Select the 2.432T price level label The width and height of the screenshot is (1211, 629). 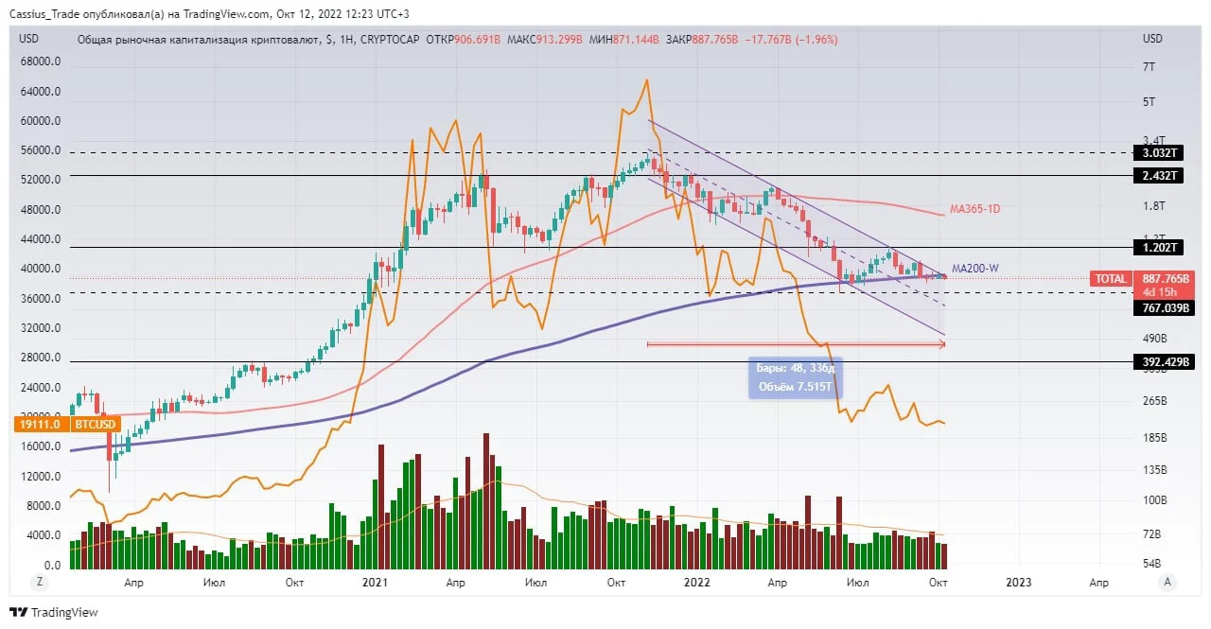[1157, 176]
